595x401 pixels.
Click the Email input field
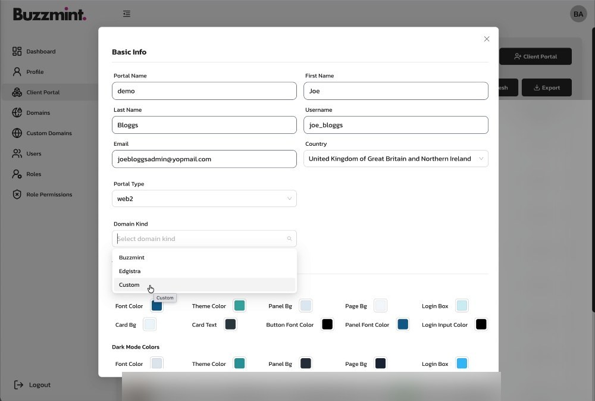tap(204, 159)
